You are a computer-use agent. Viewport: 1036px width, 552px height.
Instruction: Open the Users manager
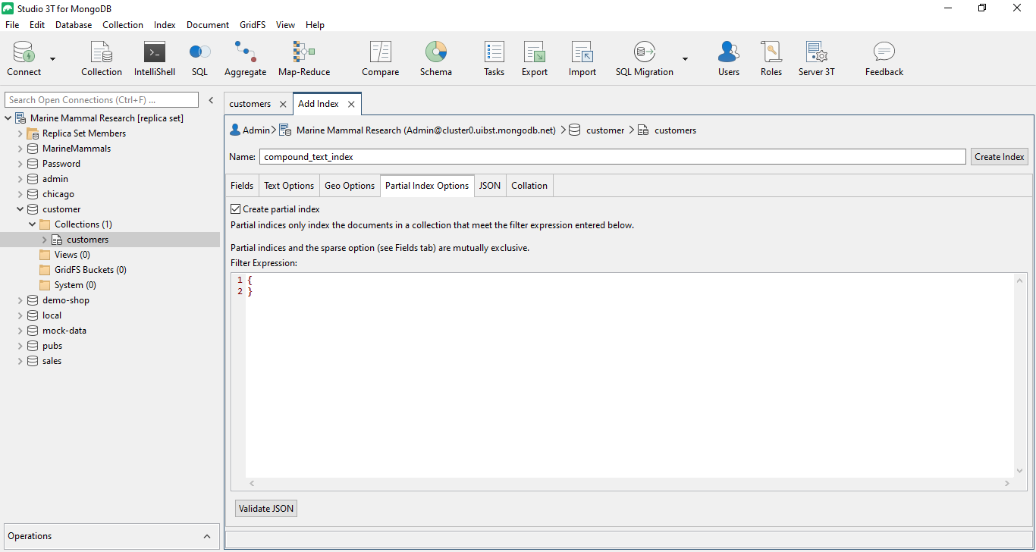tap(728, 58)
